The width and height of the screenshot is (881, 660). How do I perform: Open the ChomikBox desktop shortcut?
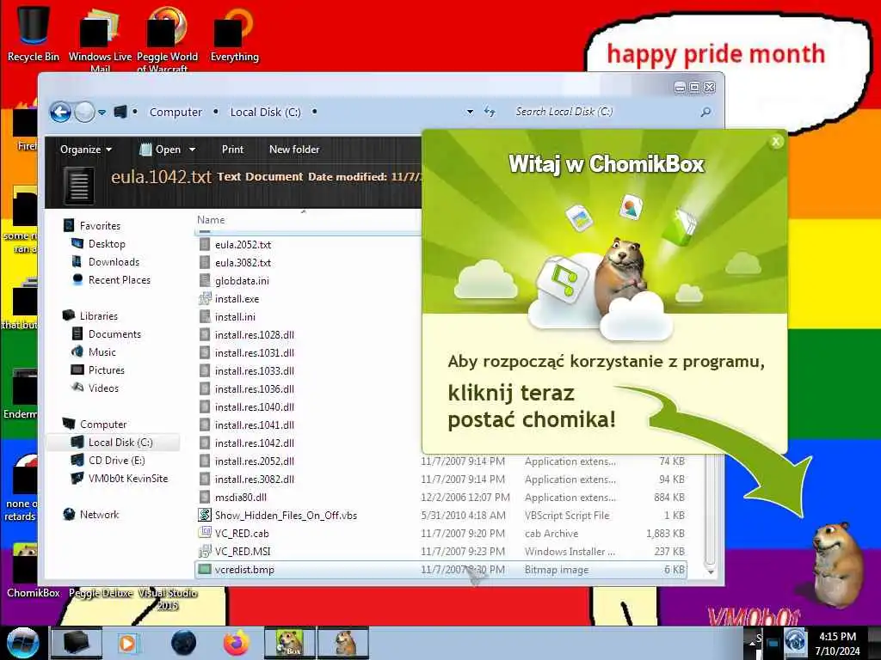[x=32, y=570]
